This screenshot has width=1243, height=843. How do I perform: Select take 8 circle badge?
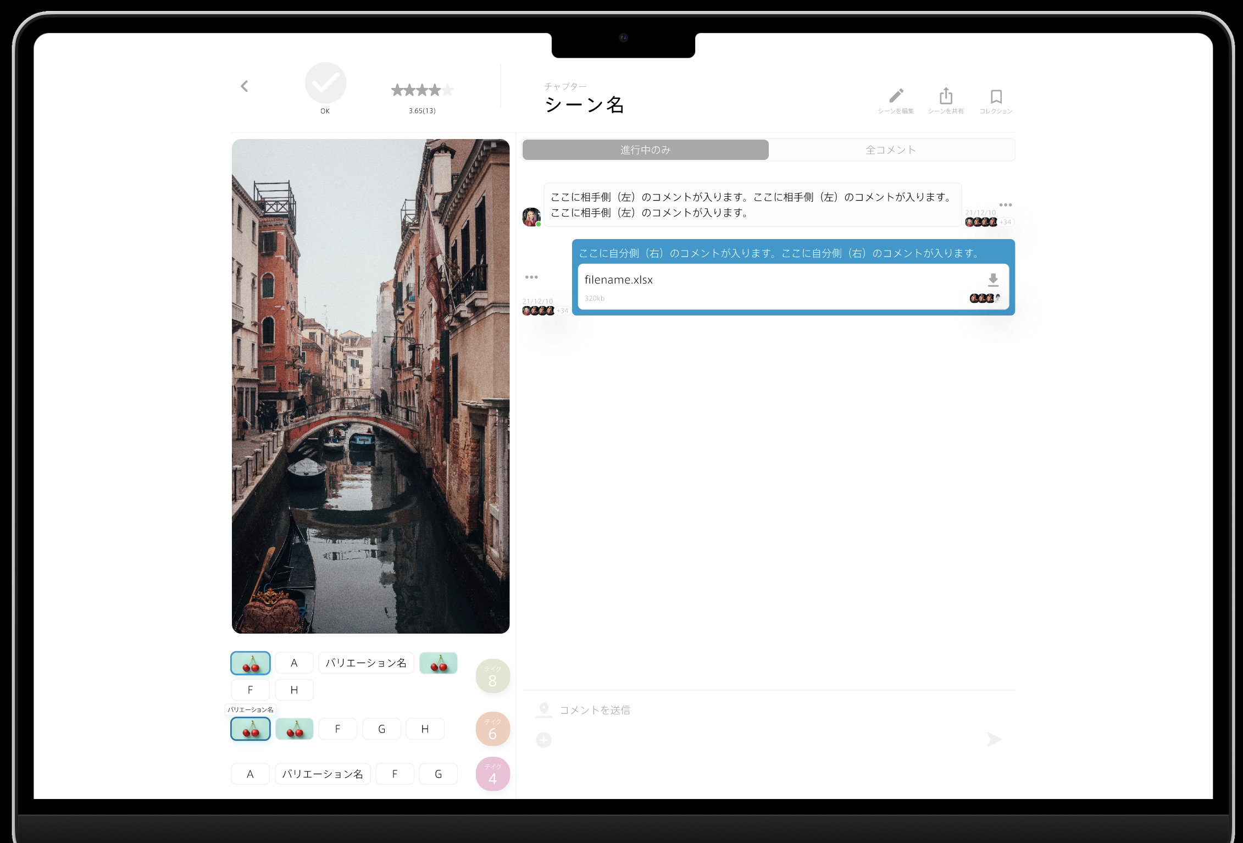coord(492,676)
